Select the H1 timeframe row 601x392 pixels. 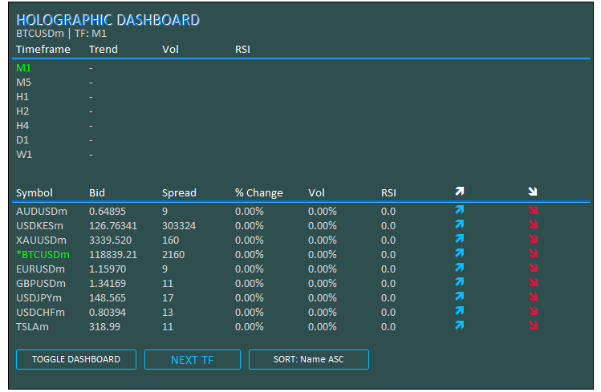pyautogui.click(x=22, y=97)
